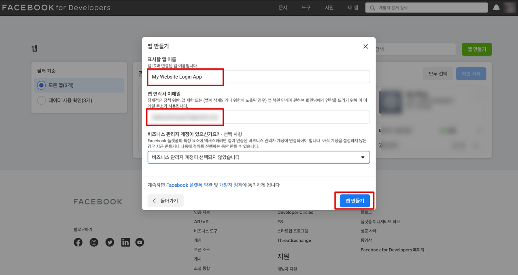
Task: Open 플랫폼 이니셔티브 허브 footer link
Action: coord(380,222)
